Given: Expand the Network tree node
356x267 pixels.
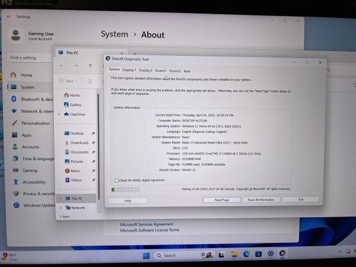Looking at the screenshot, I should pyautogui.click(x=61, y=208).
